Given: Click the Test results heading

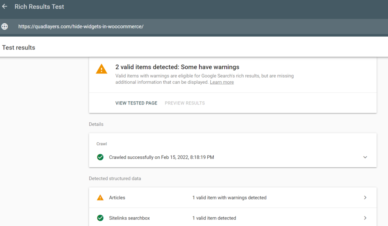Looking at the screenshot, I should [19, 48].
